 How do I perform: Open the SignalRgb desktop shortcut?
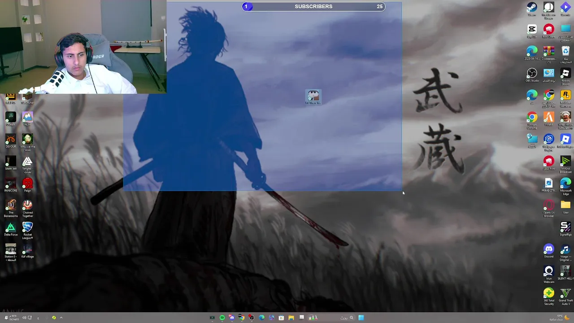(565, 229)
